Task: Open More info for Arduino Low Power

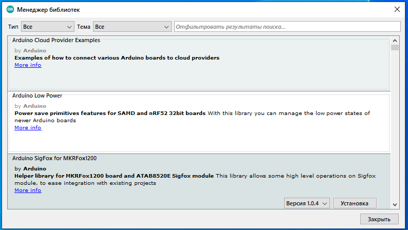Action: coord(28,128)
